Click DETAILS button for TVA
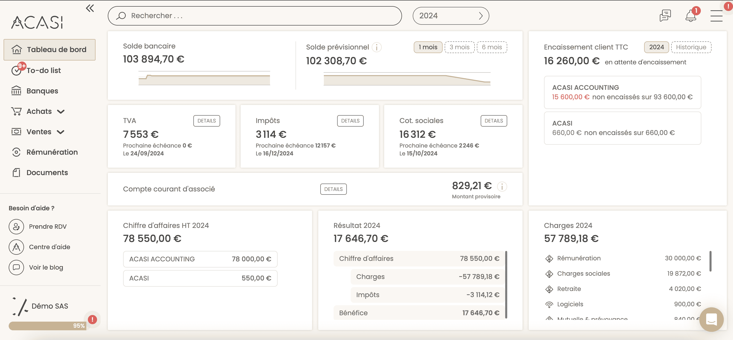Image resolution: width=733 pixels, height=340 pixels. [x=207, y=121]
